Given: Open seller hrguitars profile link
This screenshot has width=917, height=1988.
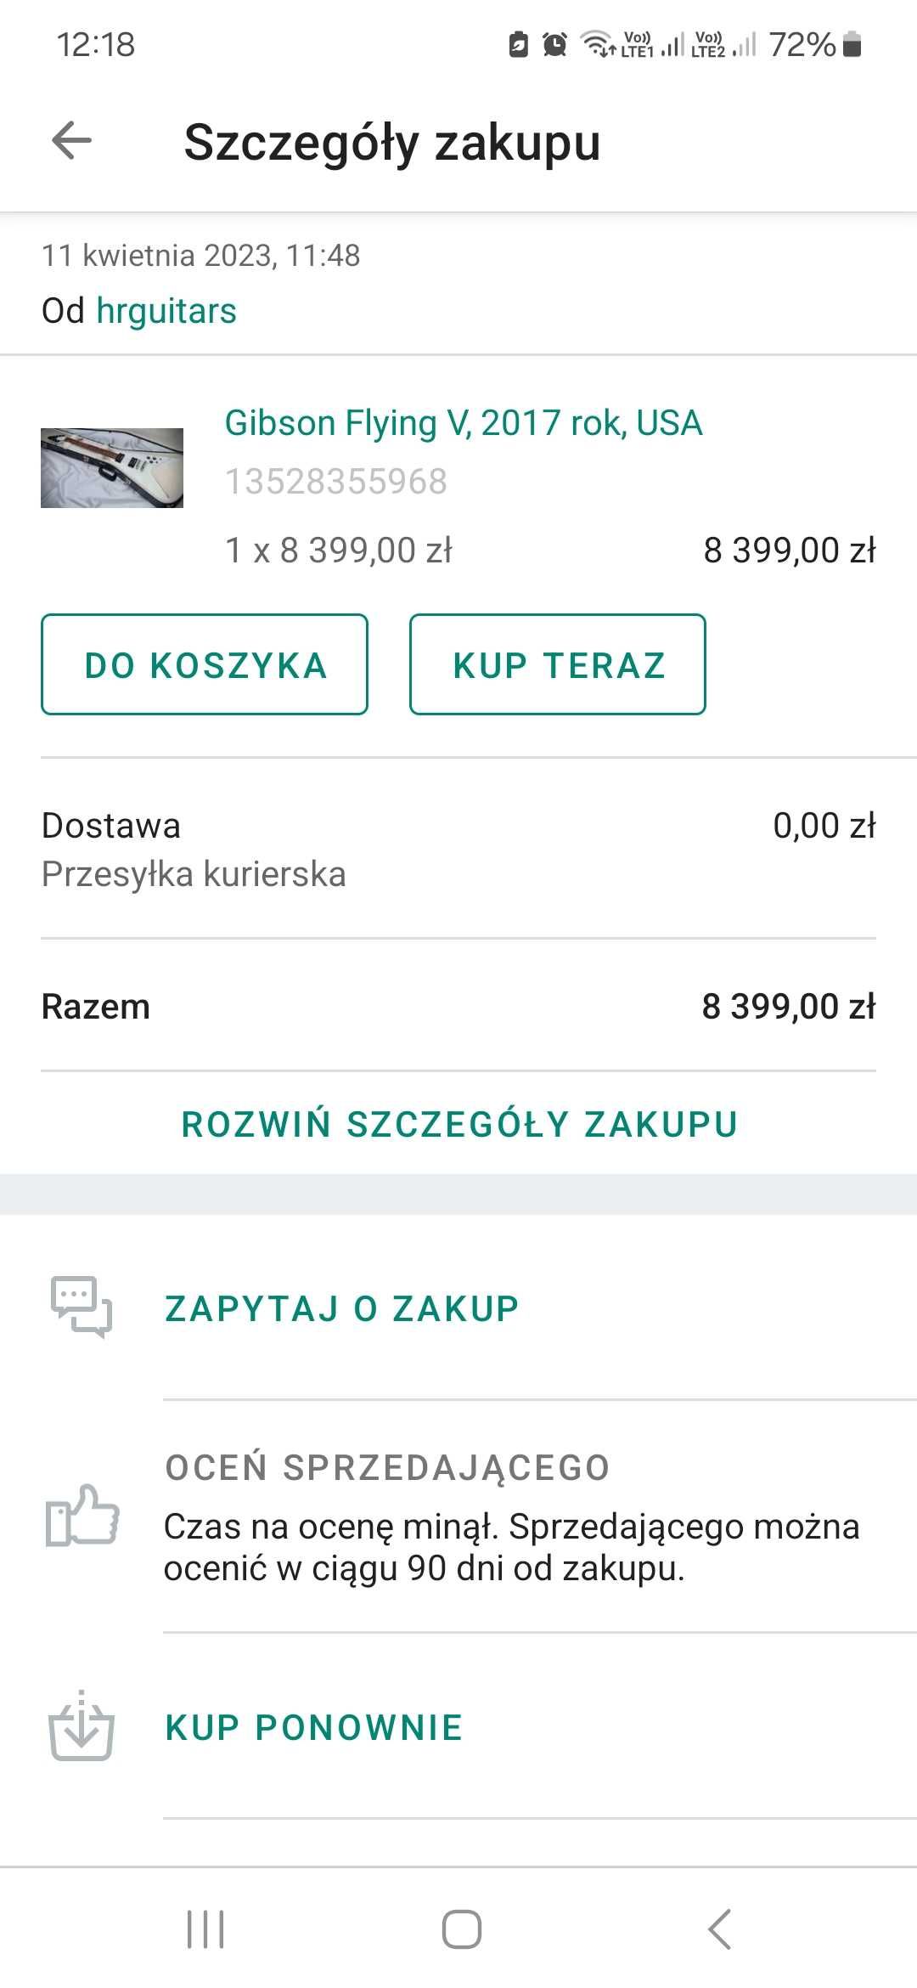Looking at the screenshot, I should click(166, 311).
